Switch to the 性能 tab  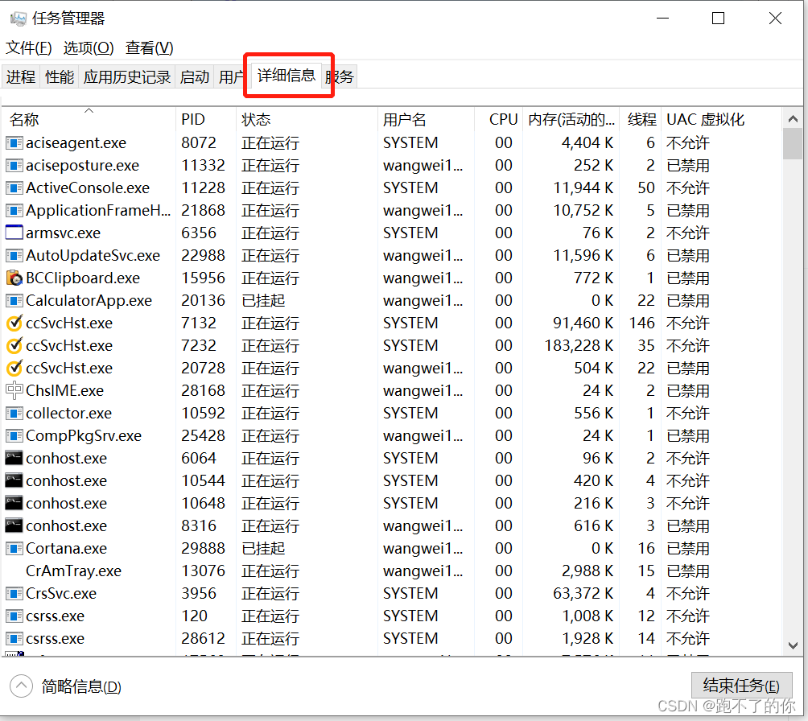click(60, 76)
